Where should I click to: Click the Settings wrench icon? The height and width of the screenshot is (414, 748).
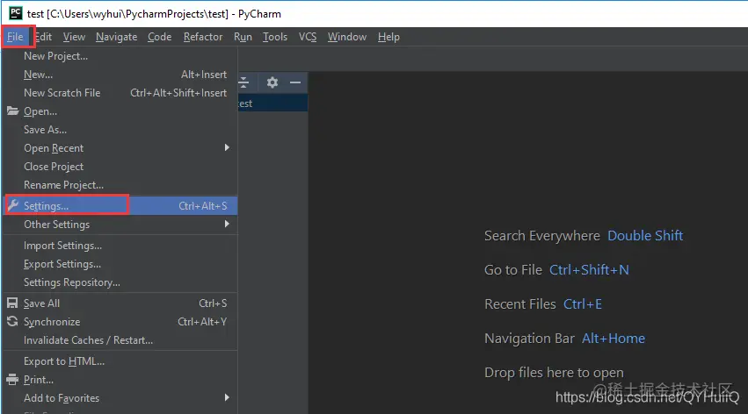click(x=13, y=205)
